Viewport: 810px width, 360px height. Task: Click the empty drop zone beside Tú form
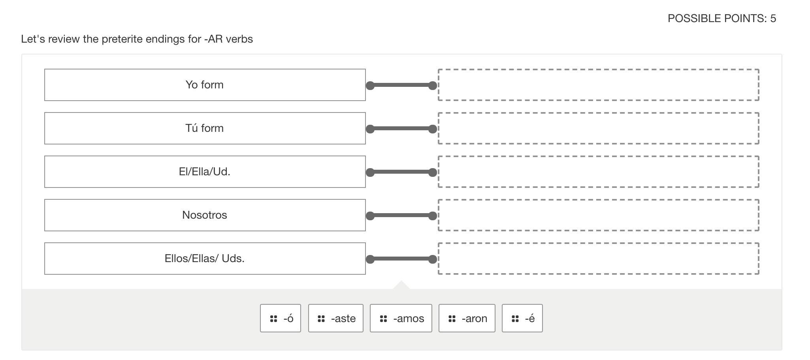598,128
